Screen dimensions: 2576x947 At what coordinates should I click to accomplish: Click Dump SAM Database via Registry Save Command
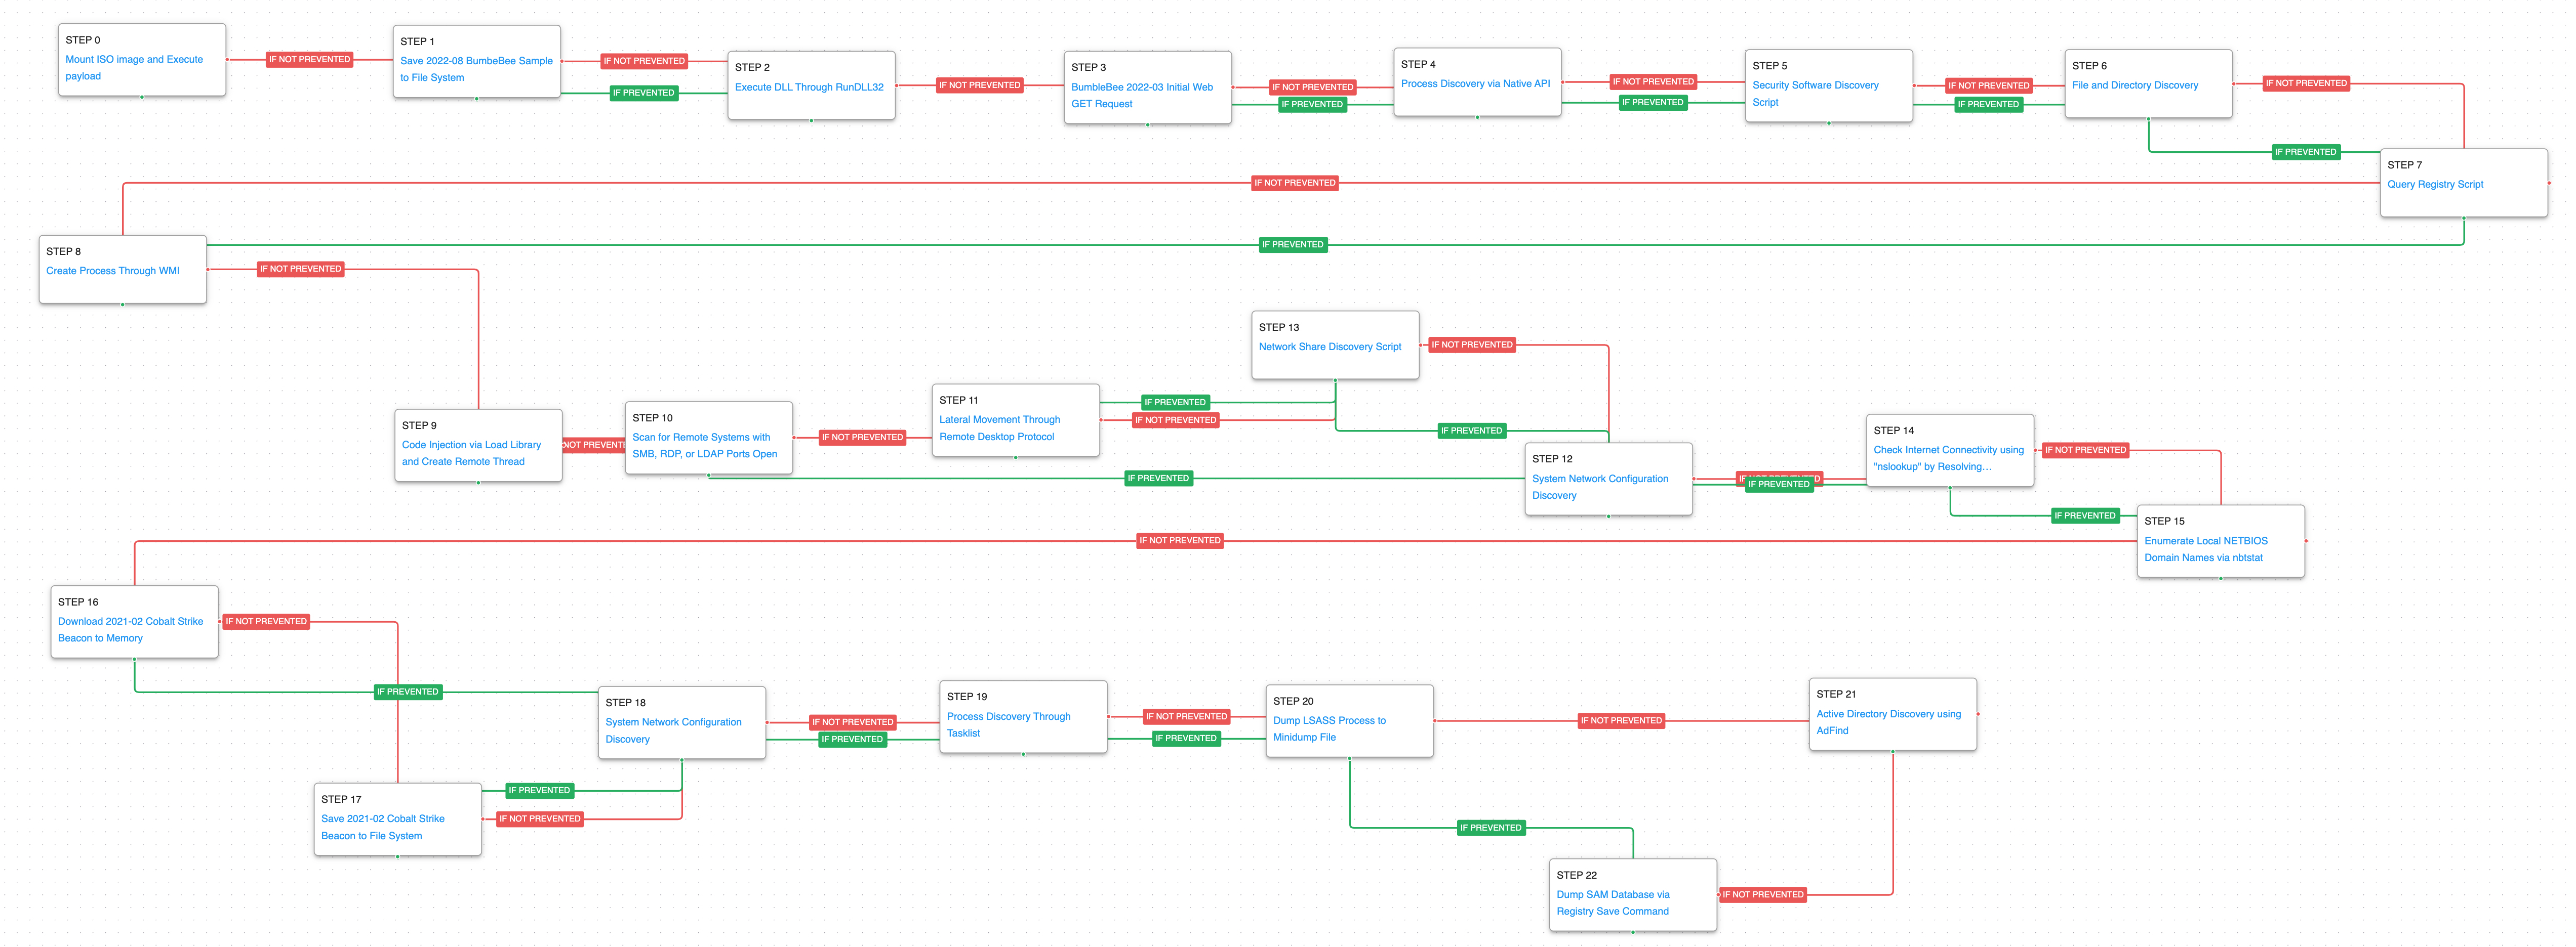tap(1612, 895)
